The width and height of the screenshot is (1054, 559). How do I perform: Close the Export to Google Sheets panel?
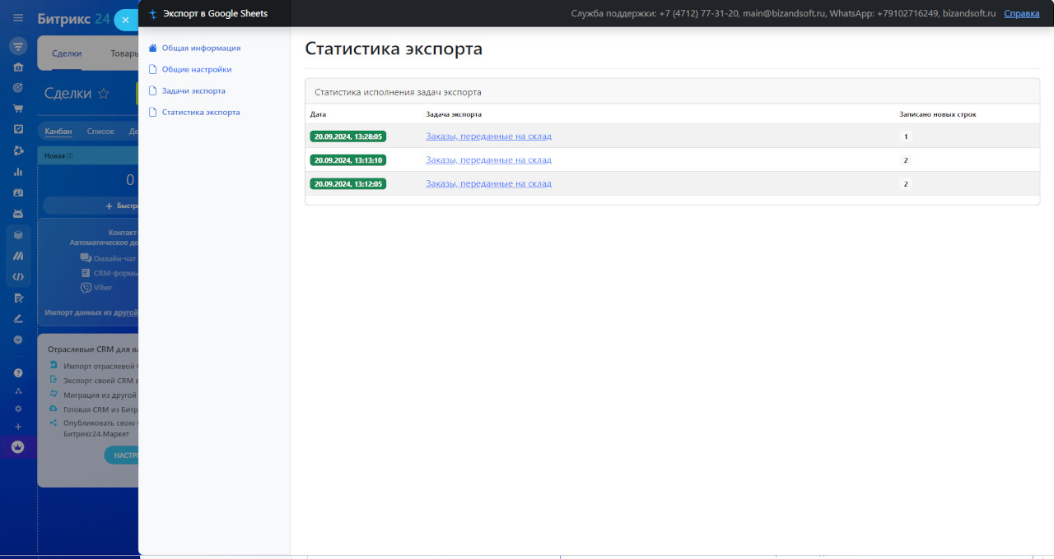(x=126, y=20)
